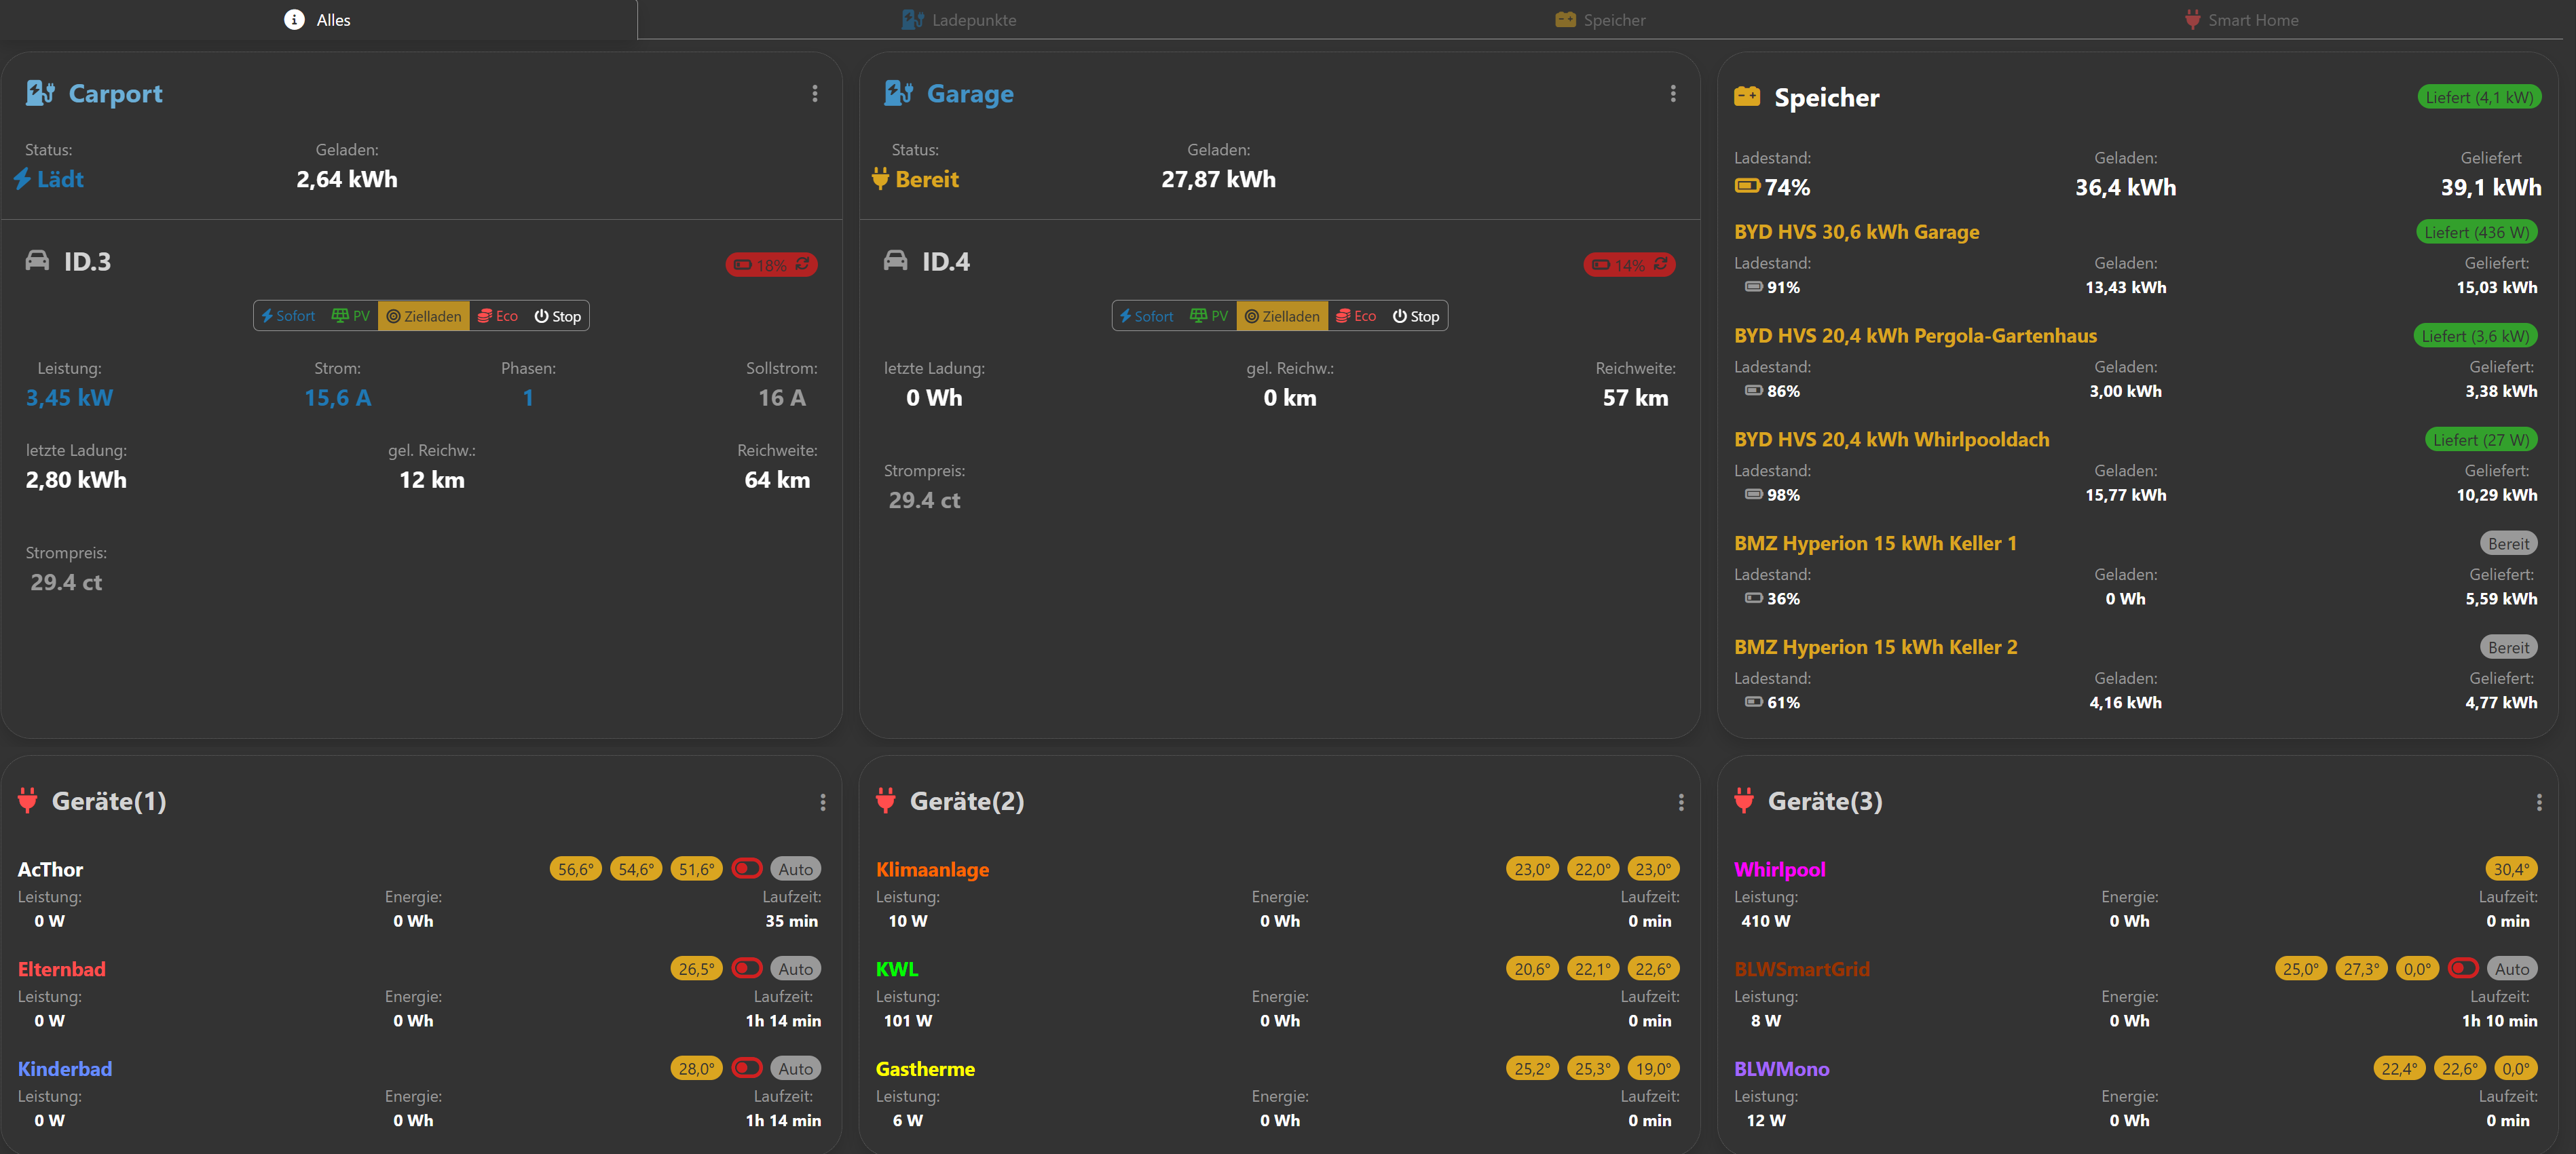
Task: Toggle the AcThor device switch
Action: click(746, 868)
